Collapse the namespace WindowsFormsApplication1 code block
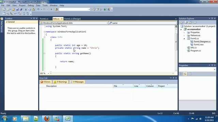This screenshot has height=122, width=218. (45, 32)
